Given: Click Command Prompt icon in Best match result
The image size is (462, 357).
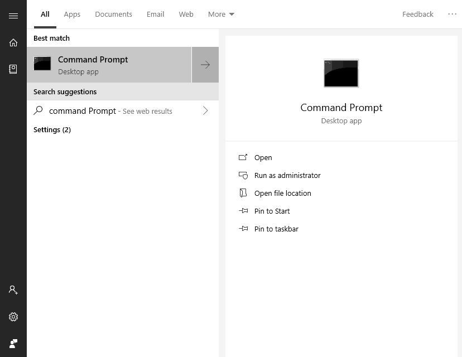Looking at the screenshot, I should 42,64.
